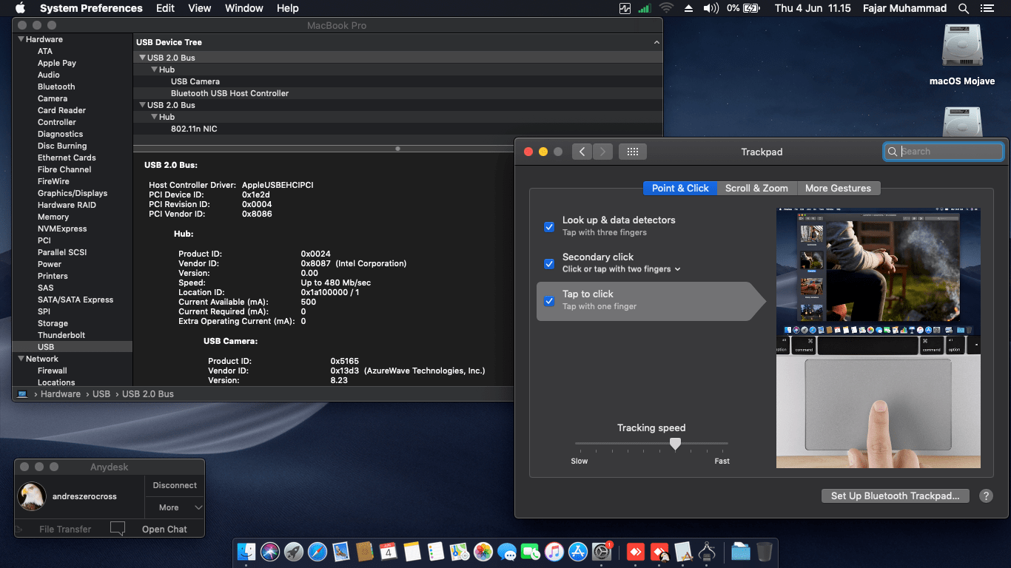Collapse the Hub containing 802.11n NIC
Screen dimensions: 1011x568
[x=154, y=117]
